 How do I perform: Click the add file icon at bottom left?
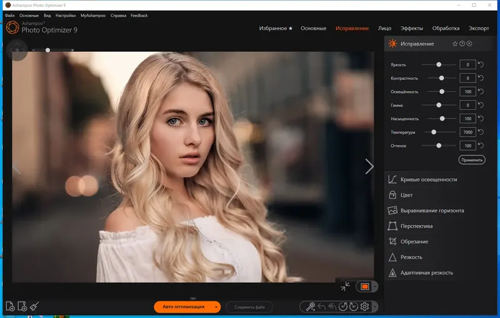(10, 306)
